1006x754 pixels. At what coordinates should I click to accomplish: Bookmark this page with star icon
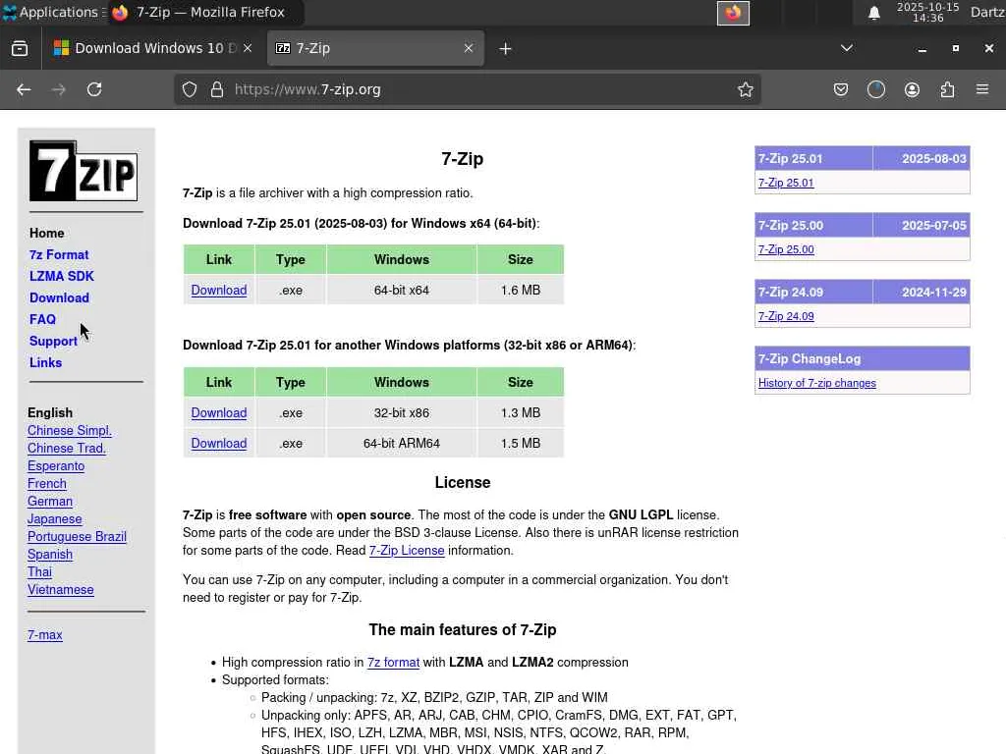745,89
